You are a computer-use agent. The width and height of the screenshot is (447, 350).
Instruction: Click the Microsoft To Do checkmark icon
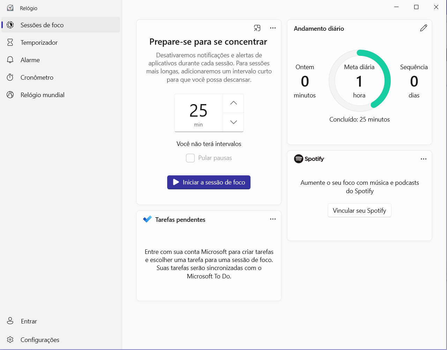147,219
